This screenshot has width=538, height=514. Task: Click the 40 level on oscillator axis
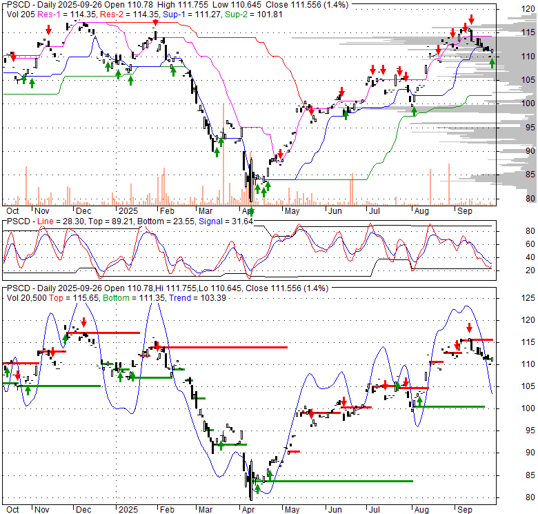coord(530,257)
